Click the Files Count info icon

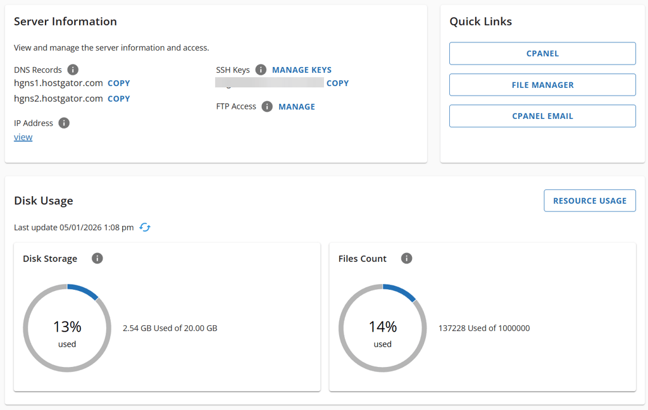407,258
